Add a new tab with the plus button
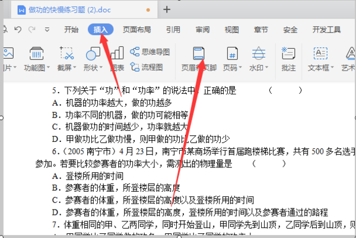The width and height of the screenshot is (356, 238). (x=167, y=9)
